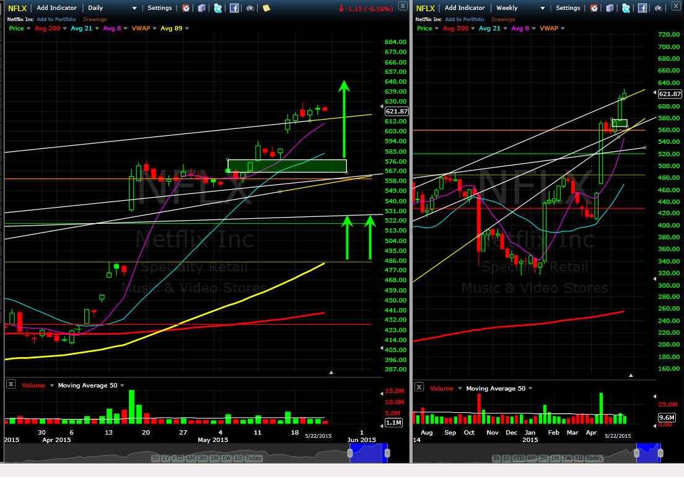
Task: Open Settings in the Daily chart
Action: 160,8
